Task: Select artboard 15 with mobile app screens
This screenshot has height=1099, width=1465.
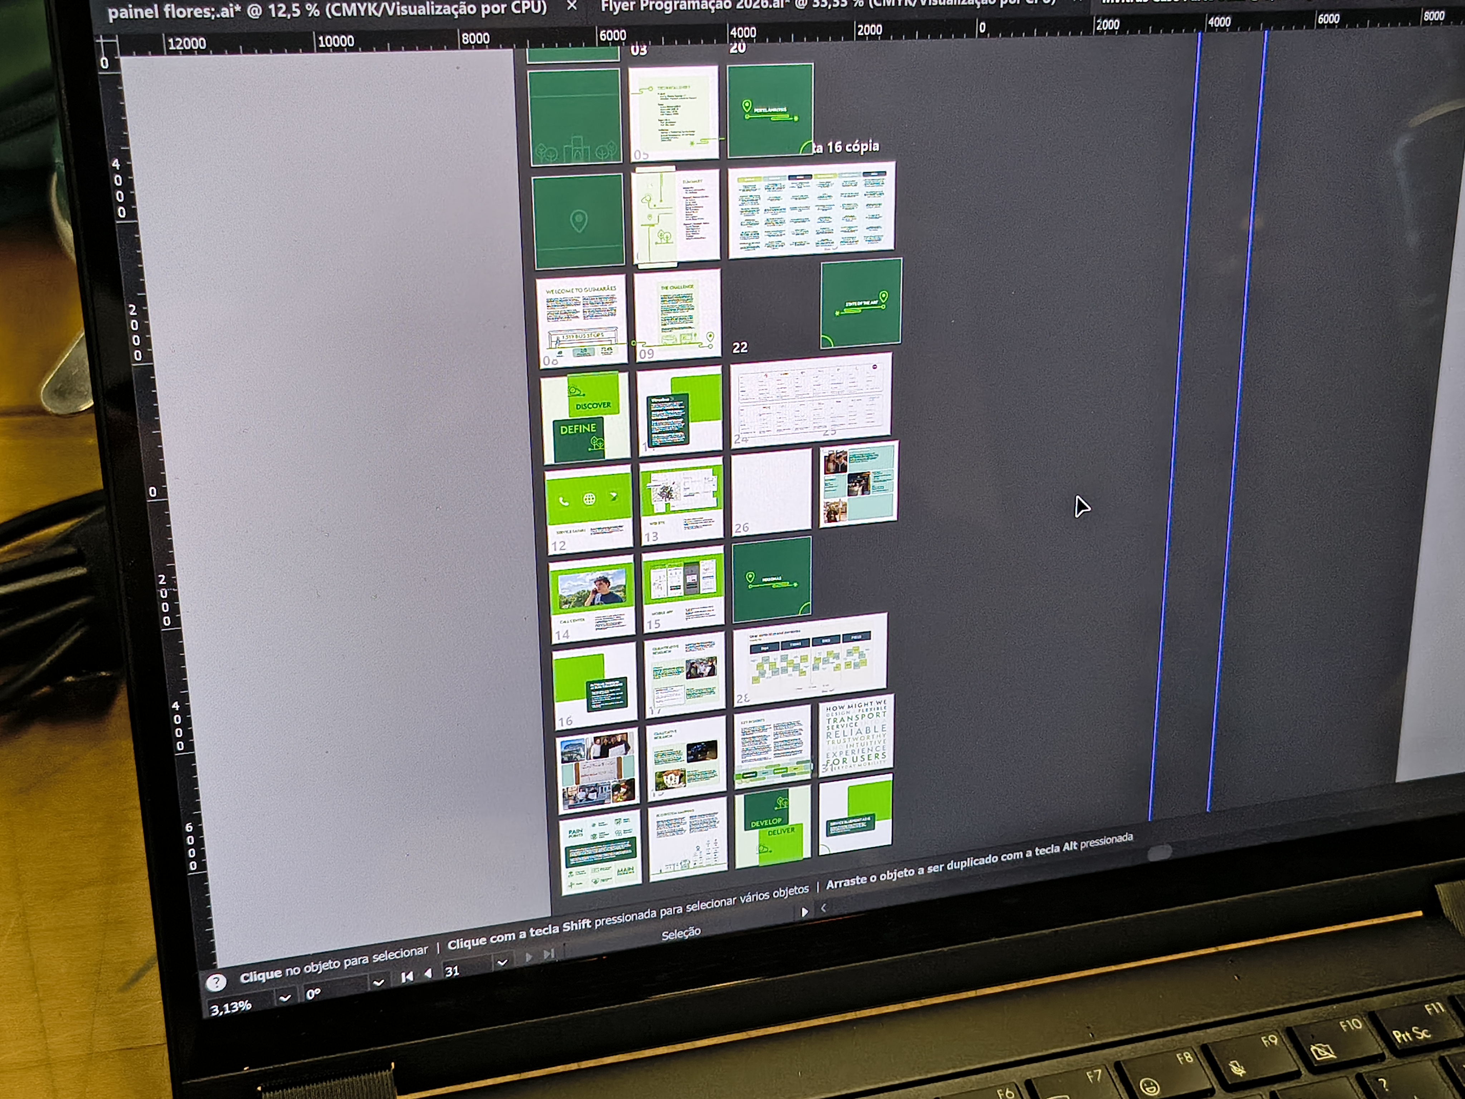Action: [x=684, y=590]
